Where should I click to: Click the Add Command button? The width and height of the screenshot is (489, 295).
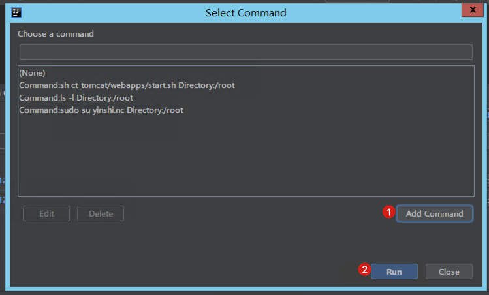click(x=434, y=213)
